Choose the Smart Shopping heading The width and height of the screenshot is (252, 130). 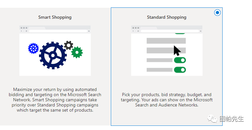(55, 17)
